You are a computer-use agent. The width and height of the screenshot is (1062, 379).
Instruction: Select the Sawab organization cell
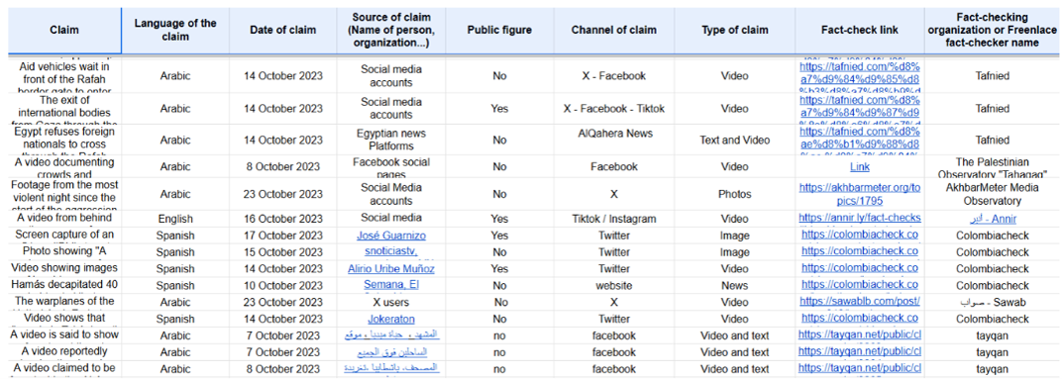[993, 301]
